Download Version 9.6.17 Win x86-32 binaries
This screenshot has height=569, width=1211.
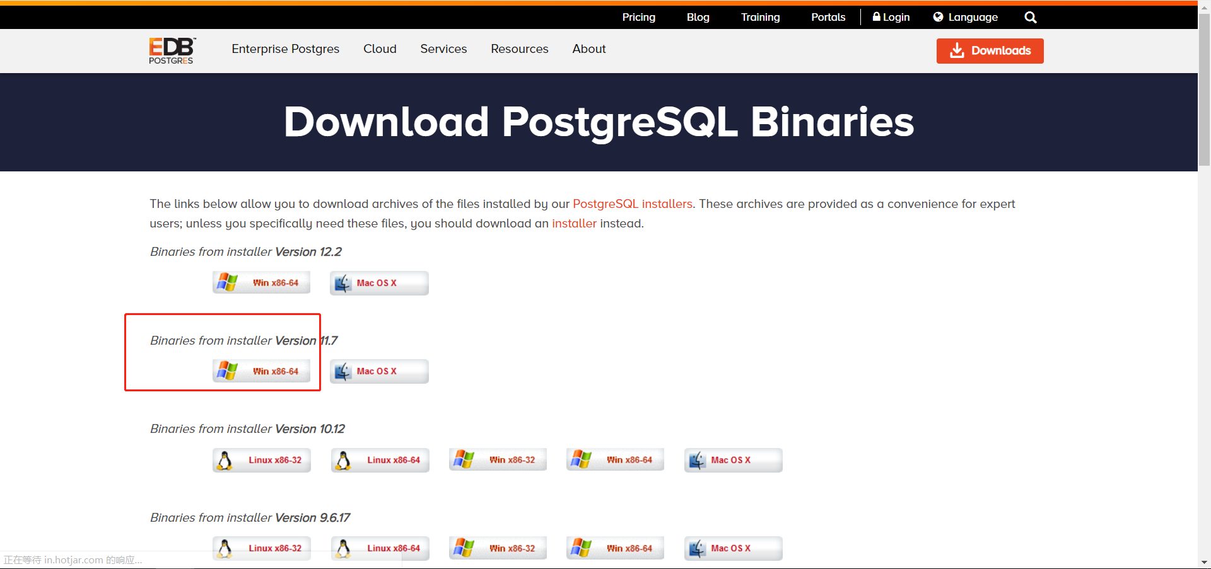point(498,548)
